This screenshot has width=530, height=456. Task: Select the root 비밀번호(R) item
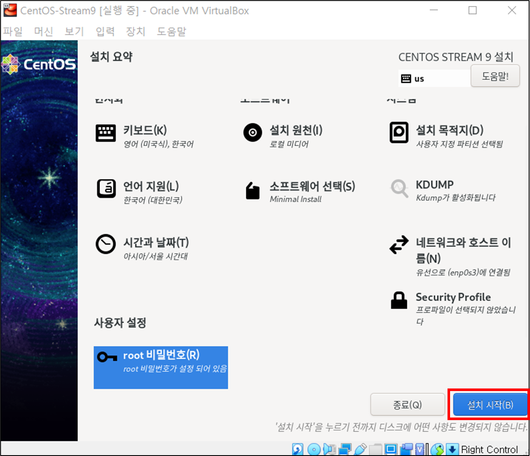[x=161, y=368]
